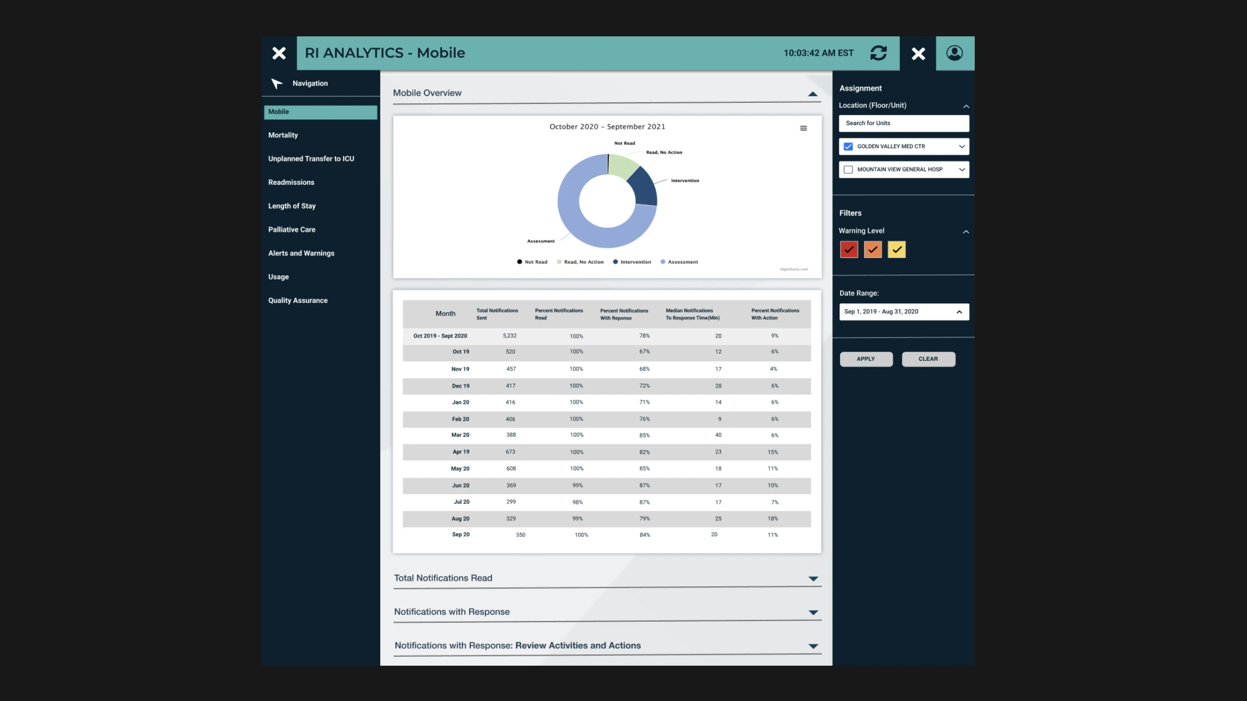Toggle the orange warning level checkbox
Screen dimensions: 1247x701
click(x=873, y=250)
